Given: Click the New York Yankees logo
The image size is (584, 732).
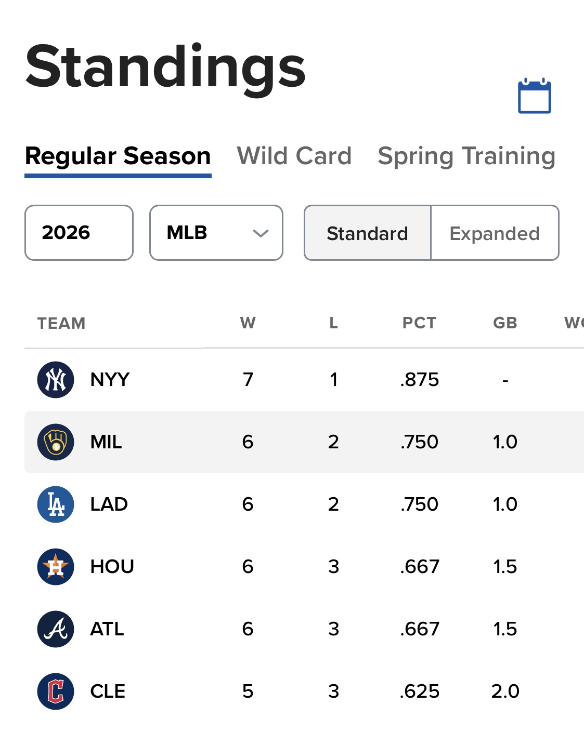Looking at the screenshot, I should (56, 380).
